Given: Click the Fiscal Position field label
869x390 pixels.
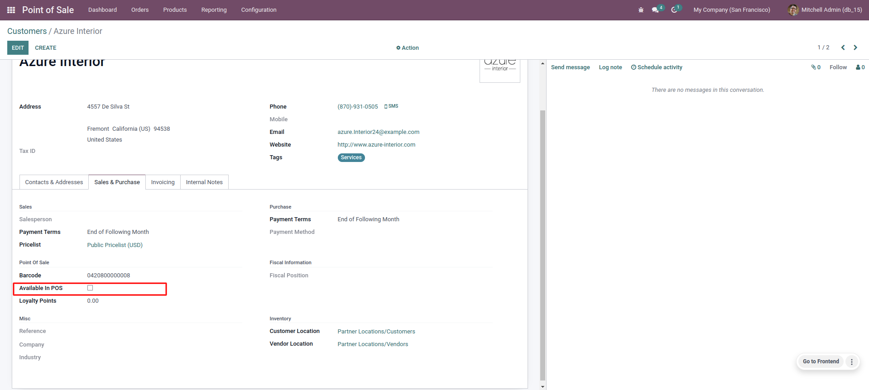Looking at the screenshot, I should 289,276.
